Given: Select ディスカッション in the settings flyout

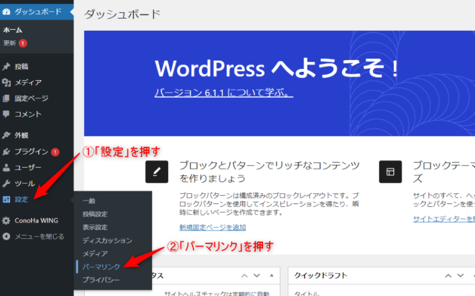Looking at the screenshot, I should (107, 240).
